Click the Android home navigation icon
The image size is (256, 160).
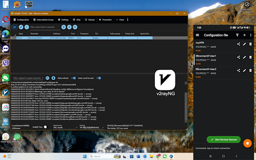[x=224, y=156]
